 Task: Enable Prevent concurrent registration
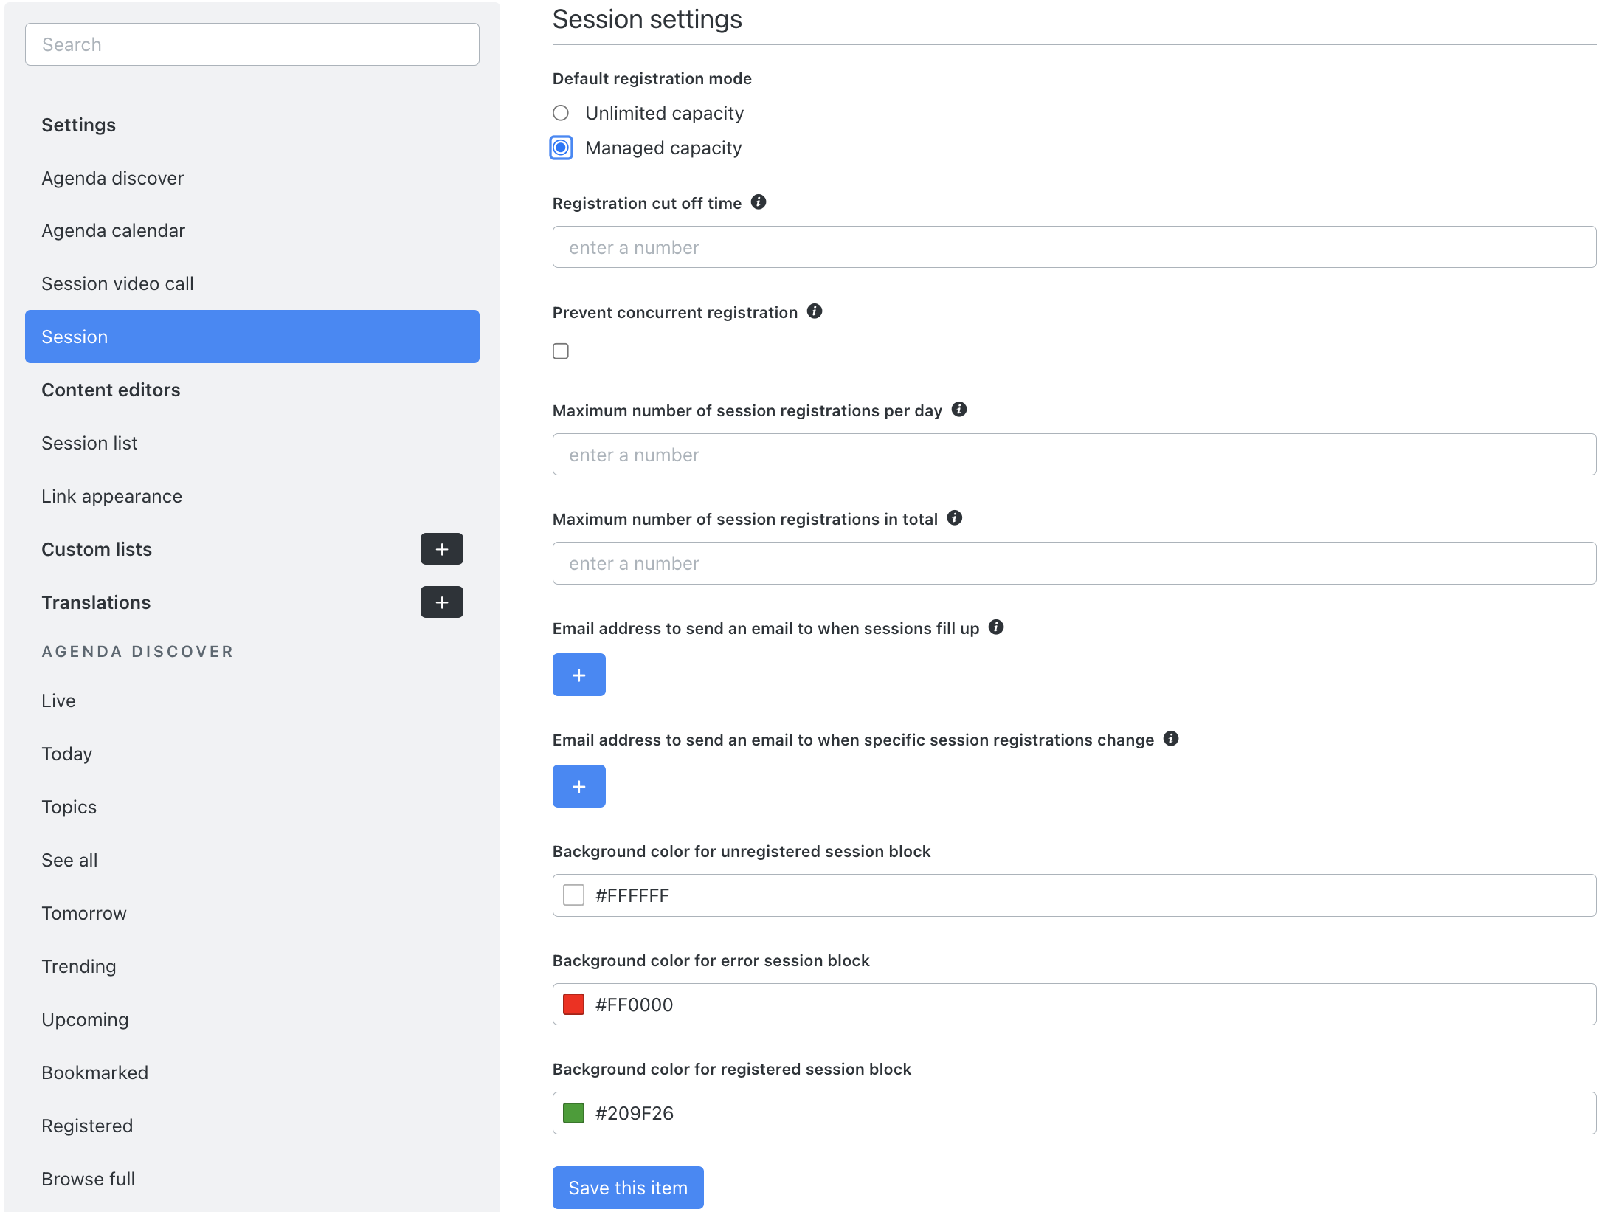pos(561,351)
